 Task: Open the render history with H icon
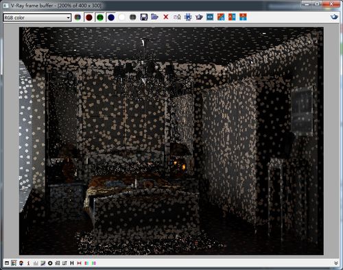(72, 263)
